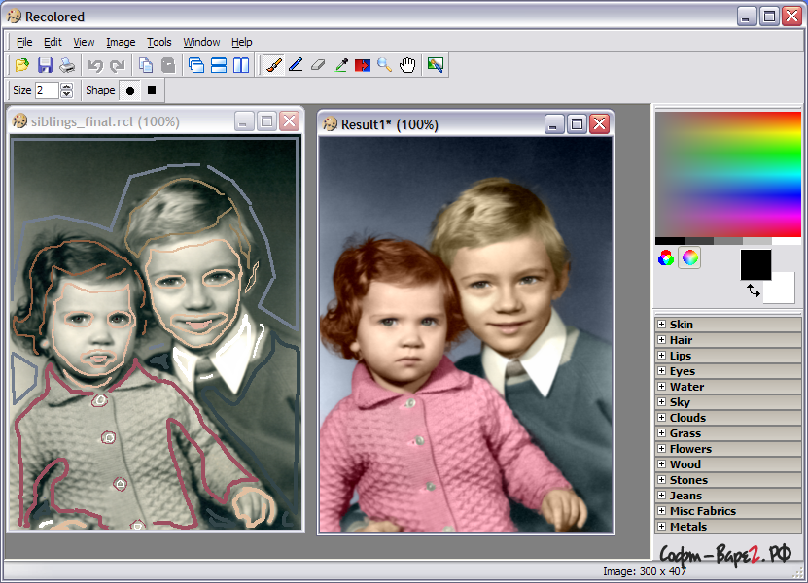
Task: Switch to the hue wheel palette mode
Action: (x=689, y=257)
